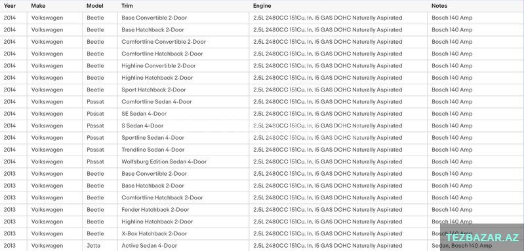This screenshot has width=524, height=251.
Task: Click Passat in the Wolfsburg Edition row
Action: pyautogui.click(x=95, y=162)
